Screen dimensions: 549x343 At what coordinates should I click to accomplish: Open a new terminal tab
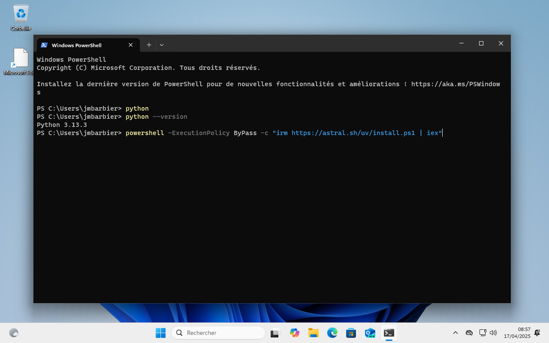point(149,45)
